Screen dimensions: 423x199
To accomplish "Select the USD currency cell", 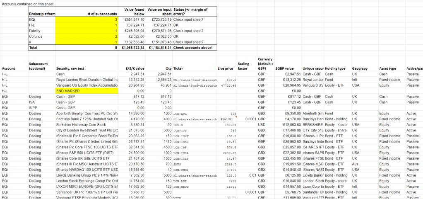I will 261,124.
